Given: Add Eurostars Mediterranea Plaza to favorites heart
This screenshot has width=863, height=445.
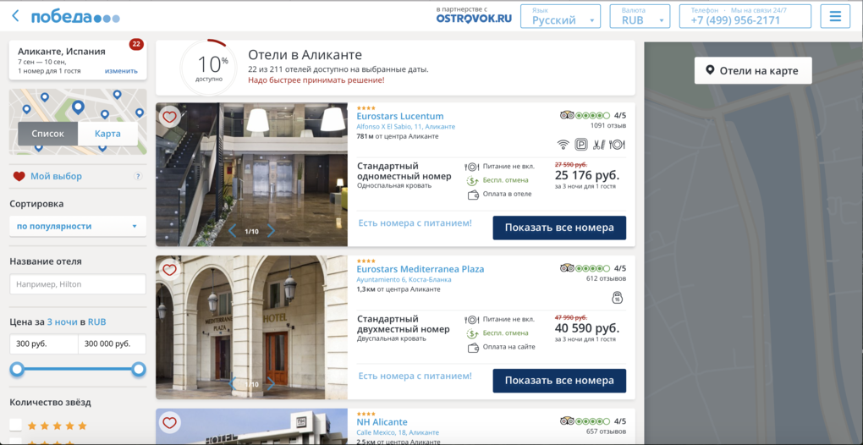Looking at the screenshot, I should (x=169, y=270).
